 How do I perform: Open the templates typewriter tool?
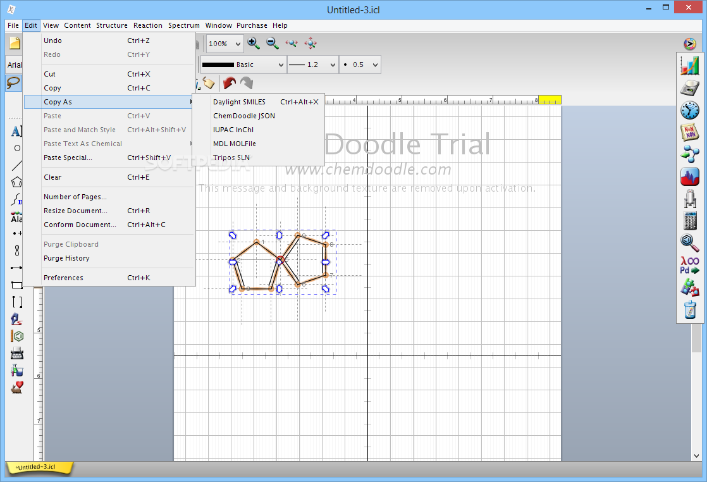click(17, 353)
